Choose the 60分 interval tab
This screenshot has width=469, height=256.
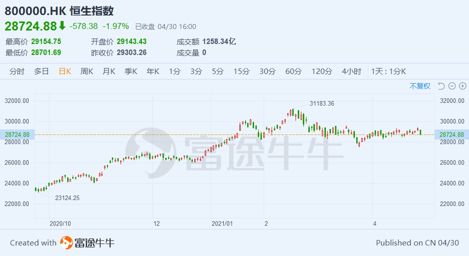tap(293, 71)
